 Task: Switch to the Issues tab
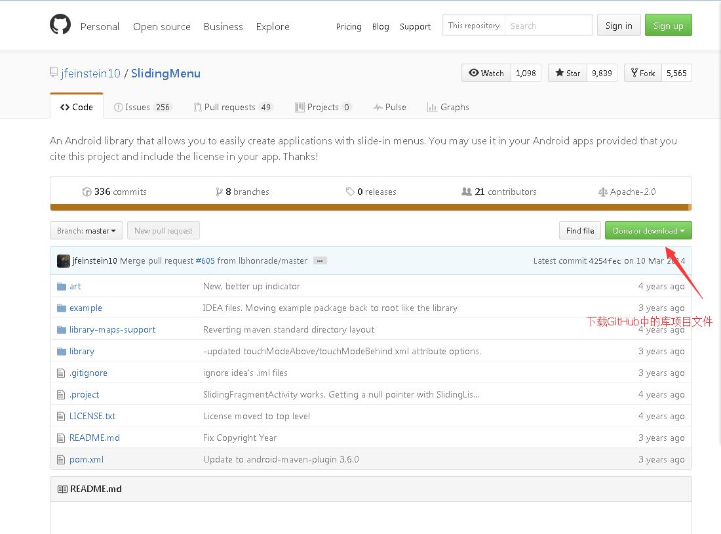click(x=142, y=108)
